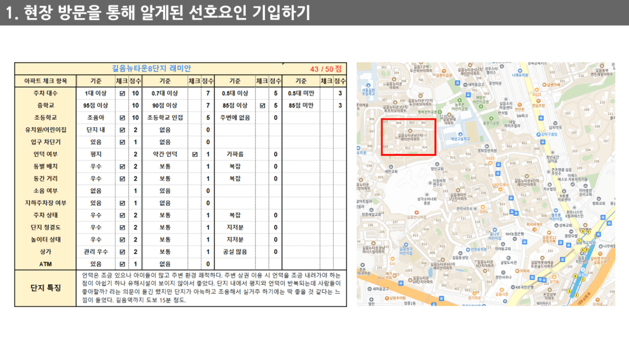The height and width of the screenshot is (353, 629).
Task: Click the CU convenience store marker
Action: [393, 261]
